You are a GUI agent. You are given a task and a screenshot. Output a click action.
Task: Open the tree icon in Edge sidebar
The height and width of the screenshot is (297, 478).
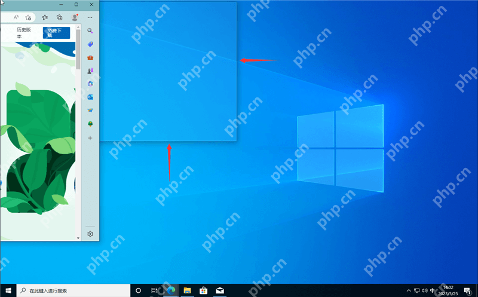(90, 124)
